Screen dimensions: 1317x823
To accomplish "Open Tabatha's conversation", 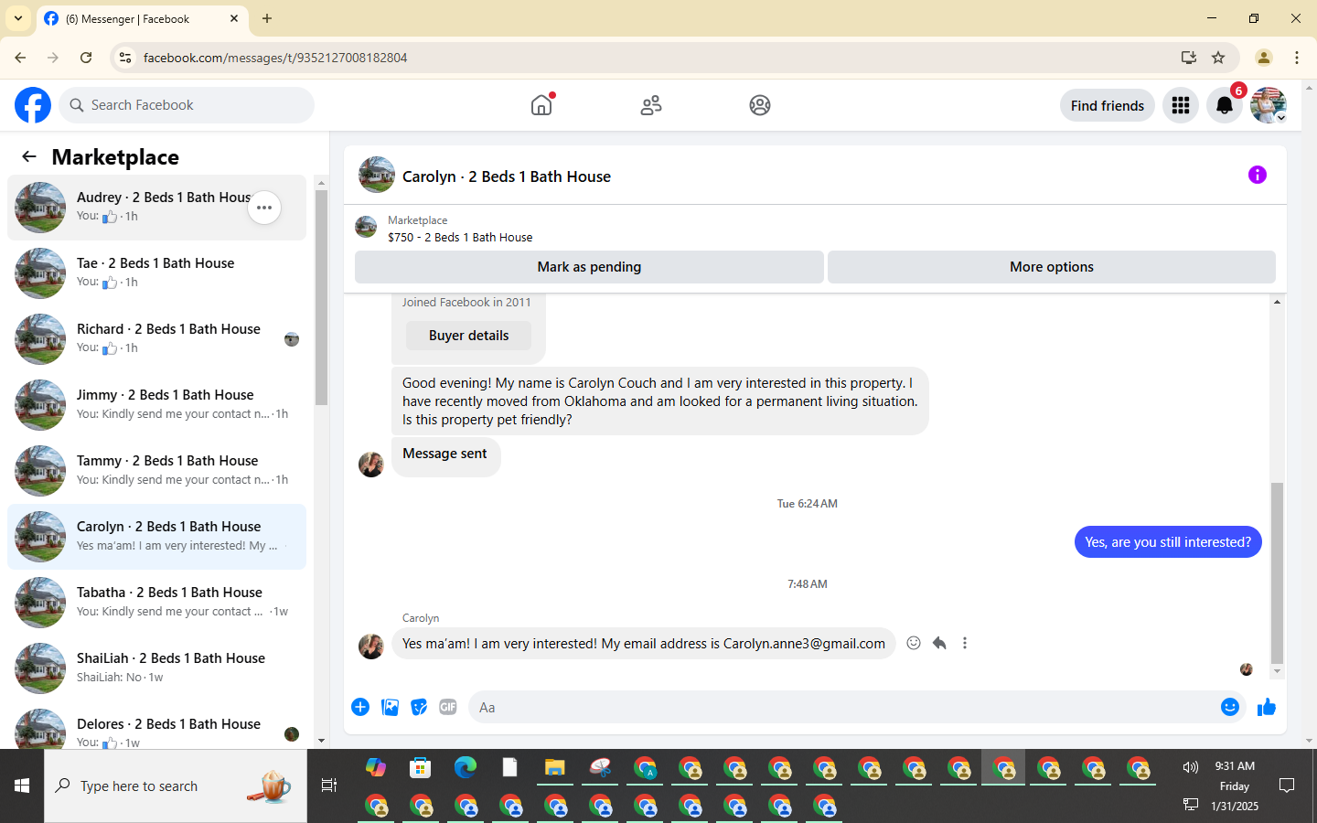I will pos(156,603).
